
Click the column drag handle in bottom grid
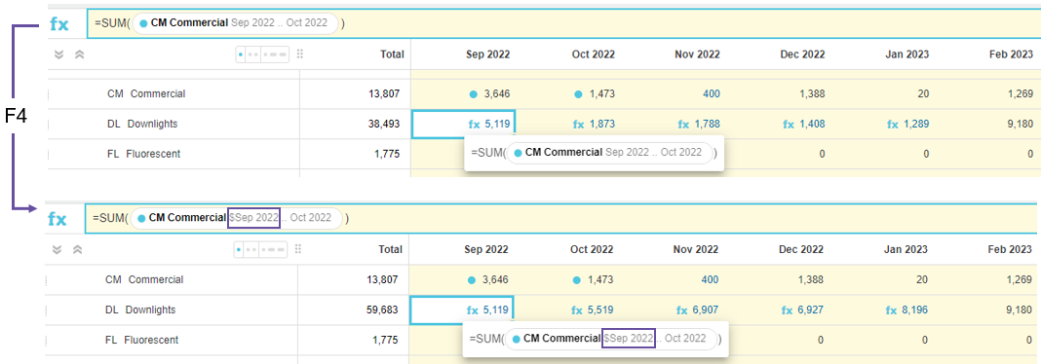pos(298,249)
